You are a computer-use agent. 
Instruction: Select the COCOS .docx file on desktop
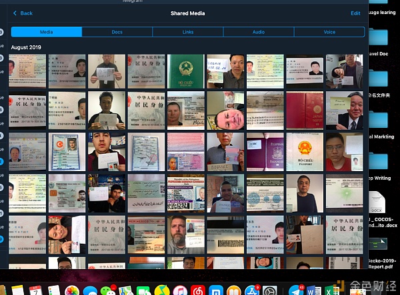pos(377,202)
